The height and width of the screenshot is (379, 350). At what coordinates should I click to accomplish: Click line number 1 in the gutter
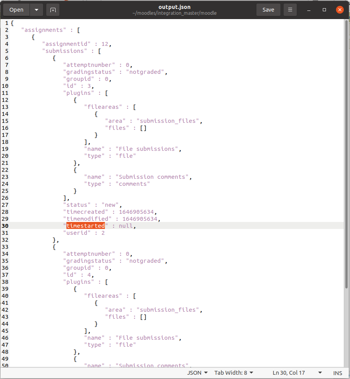(x=7, y=23)
